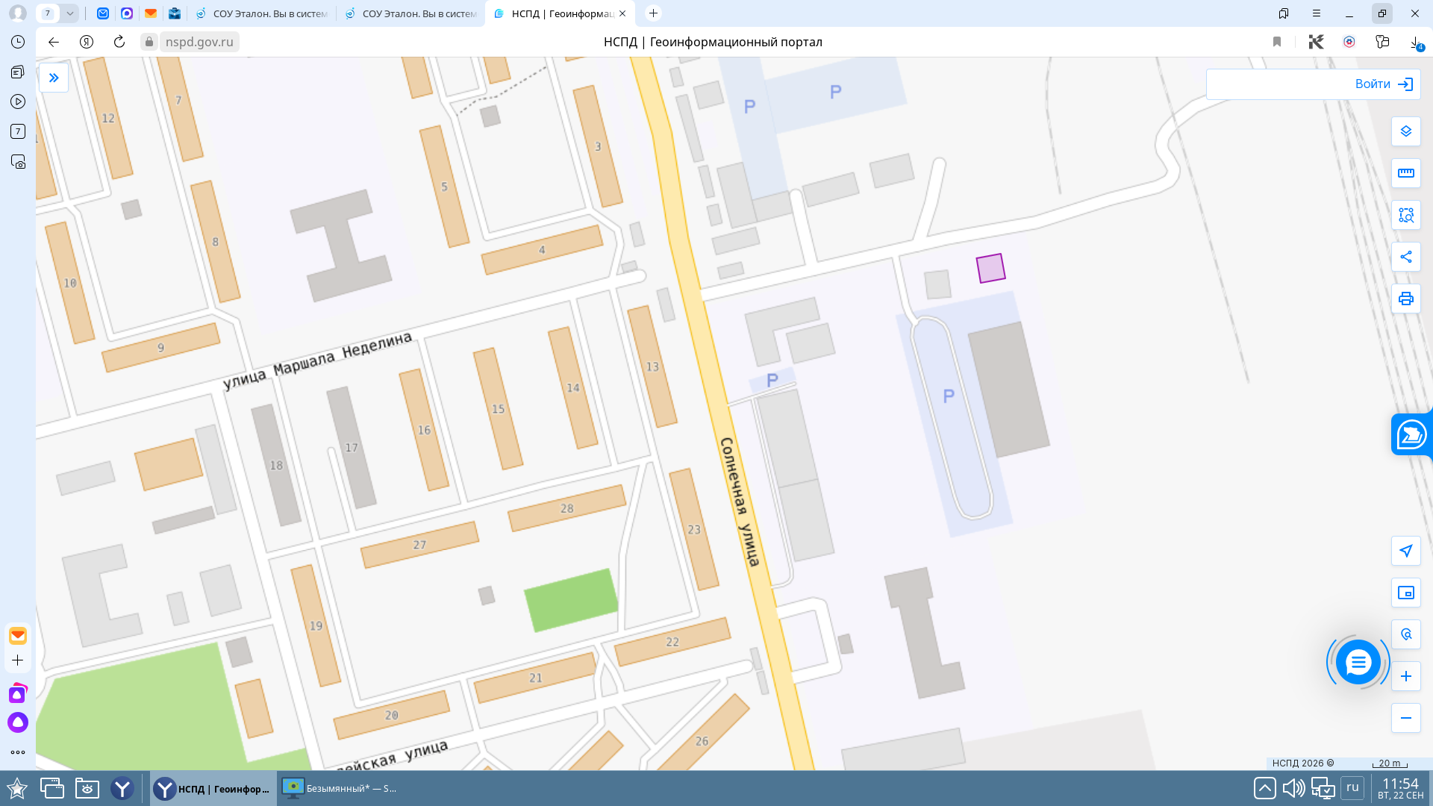Screen dimensions: 1433x806
Task: Open the overview minimap window
Action: pos(1406,593)
